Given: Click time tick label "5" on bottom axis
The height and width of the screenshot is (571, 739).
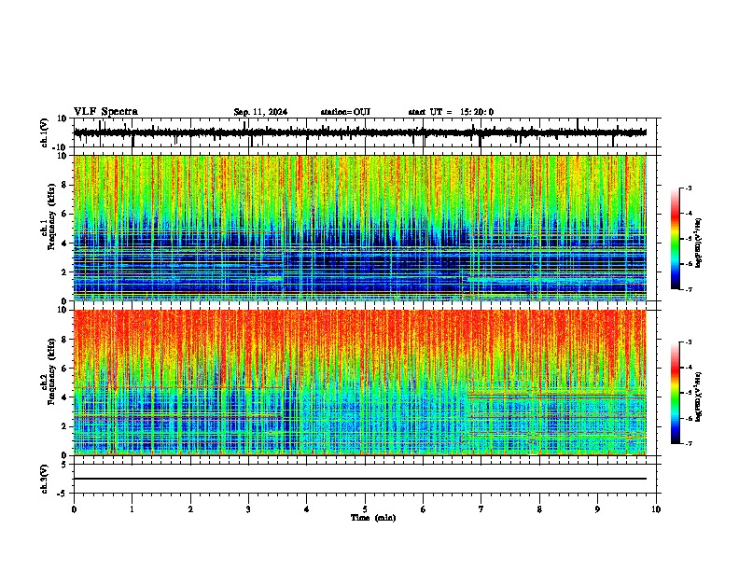Looking at the screenshot, I should pos(365,509).
